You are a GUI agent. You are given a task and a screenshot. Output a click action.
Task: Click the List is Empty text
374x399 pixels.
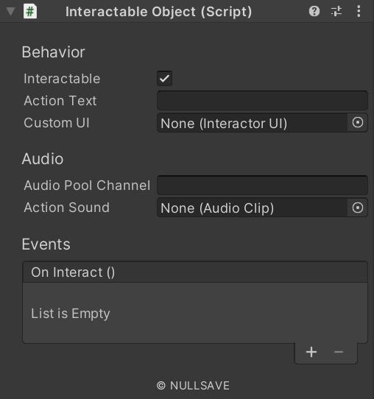(71, 314)
